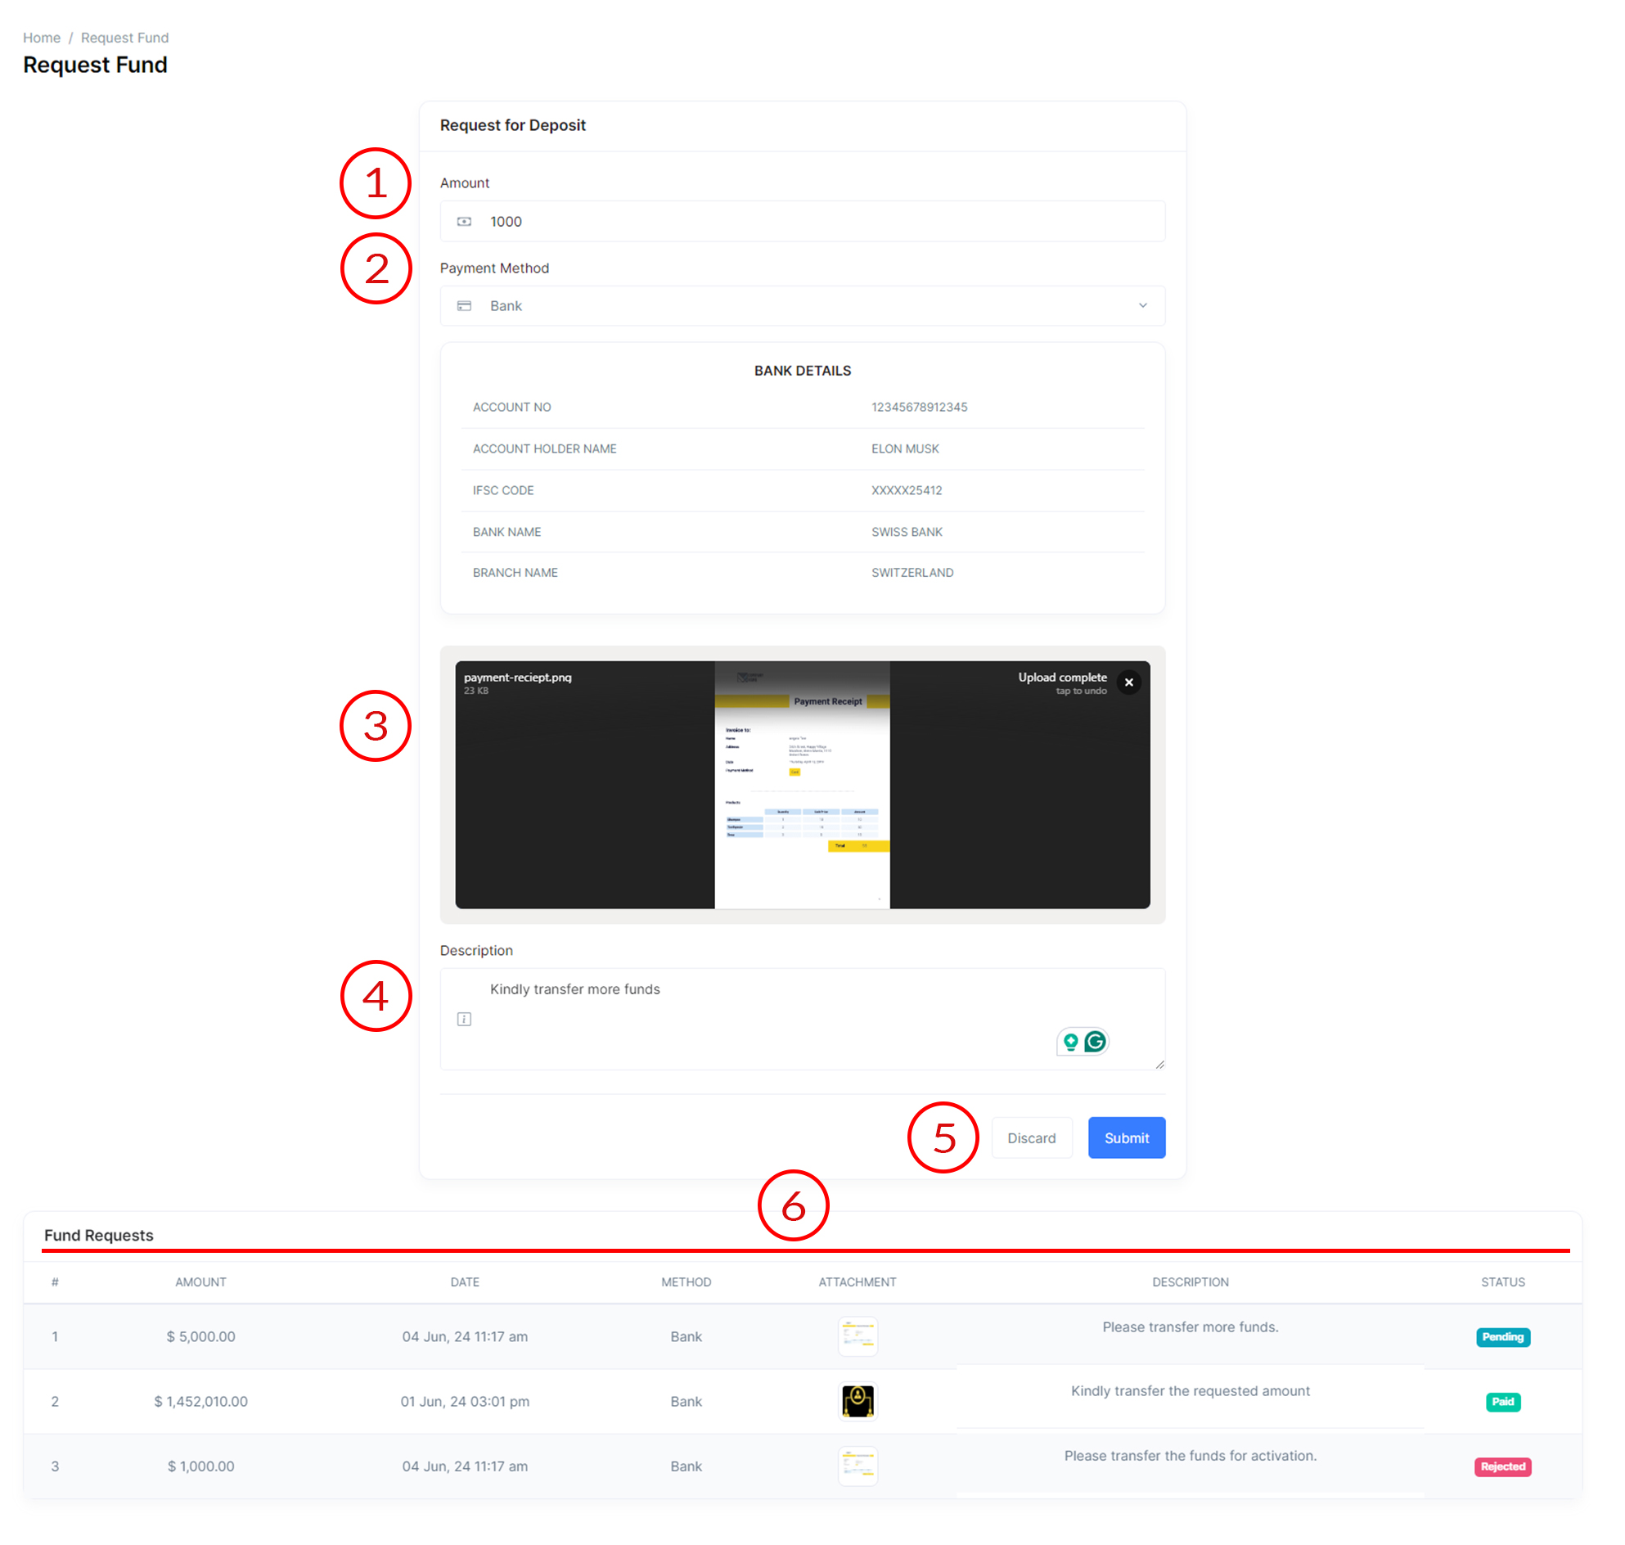Click into the Amount input field
The width and height of the screenshot is (1625, 1545).
click(x=816, y=222)
